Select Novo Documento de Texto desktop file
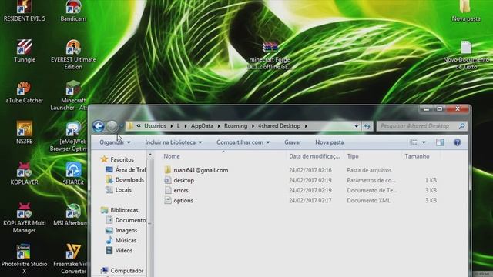 pyautogui.click(x=466, y=55)
